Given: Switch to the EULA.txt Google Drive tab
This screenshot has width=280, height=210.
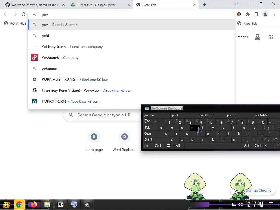Looking at the screenshot, I should 100,5.
